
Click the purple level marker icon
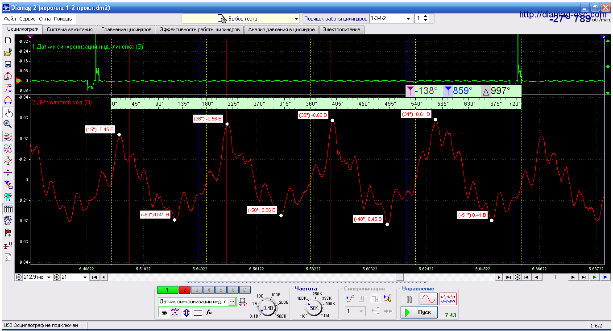[8, 173]
